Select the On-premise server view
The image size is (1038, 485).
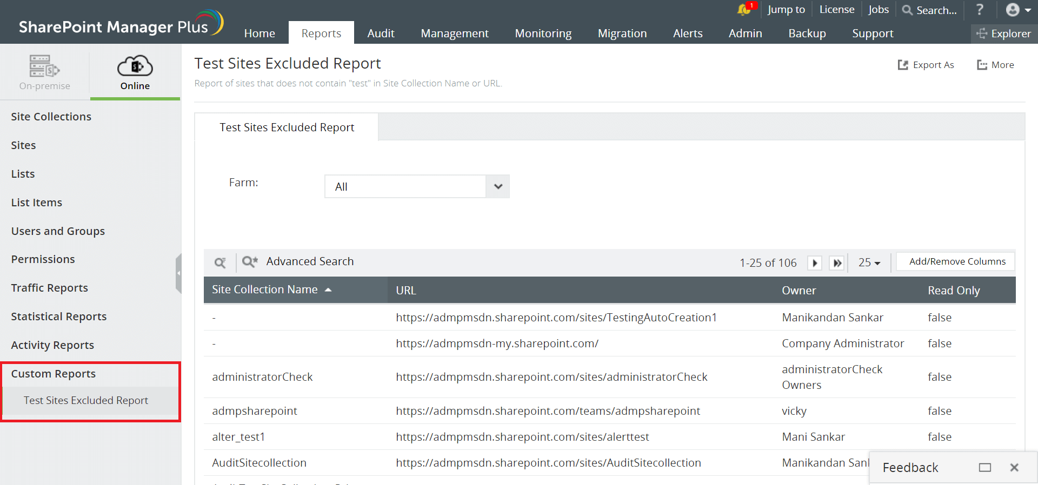click(x=45, y=72)
